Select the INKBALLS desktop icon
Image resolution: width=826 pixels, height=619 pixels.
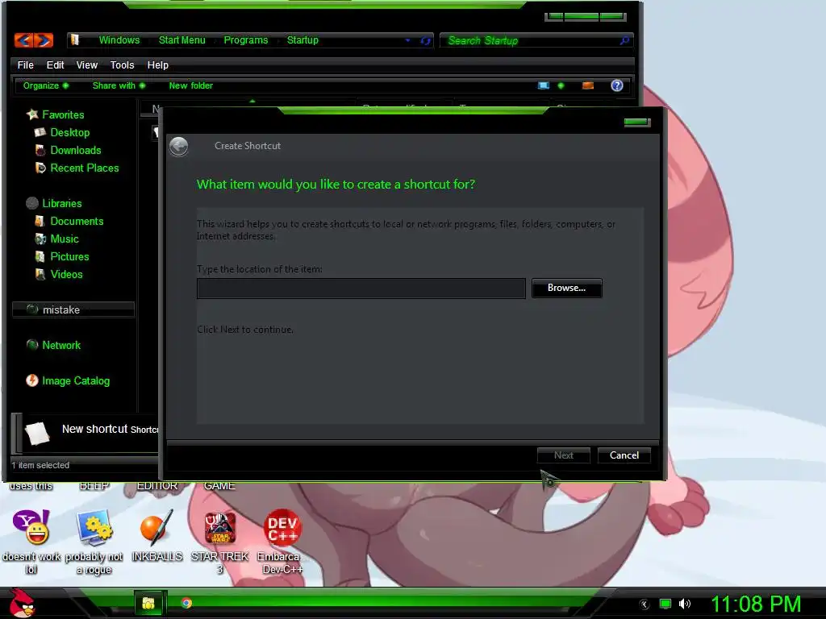[156, 527]
